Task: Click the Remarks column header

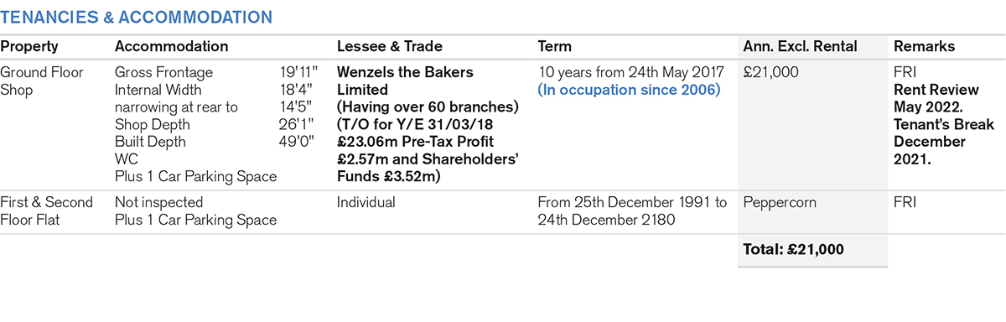Action: pos(924,47)
